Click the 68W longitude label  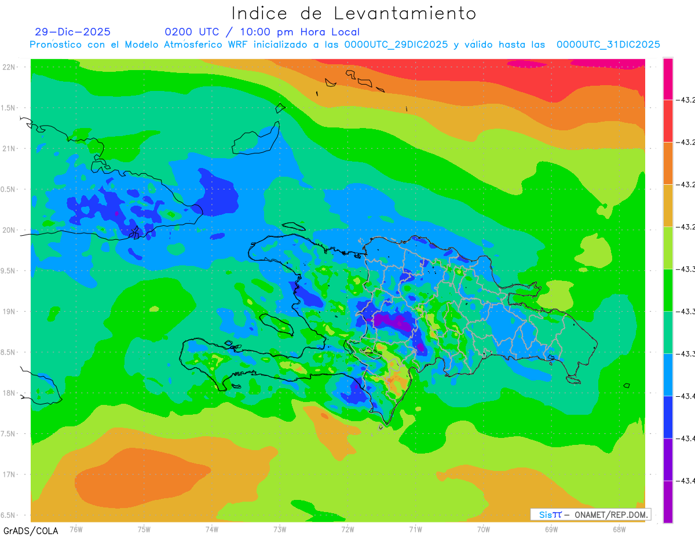click(619, 529)
